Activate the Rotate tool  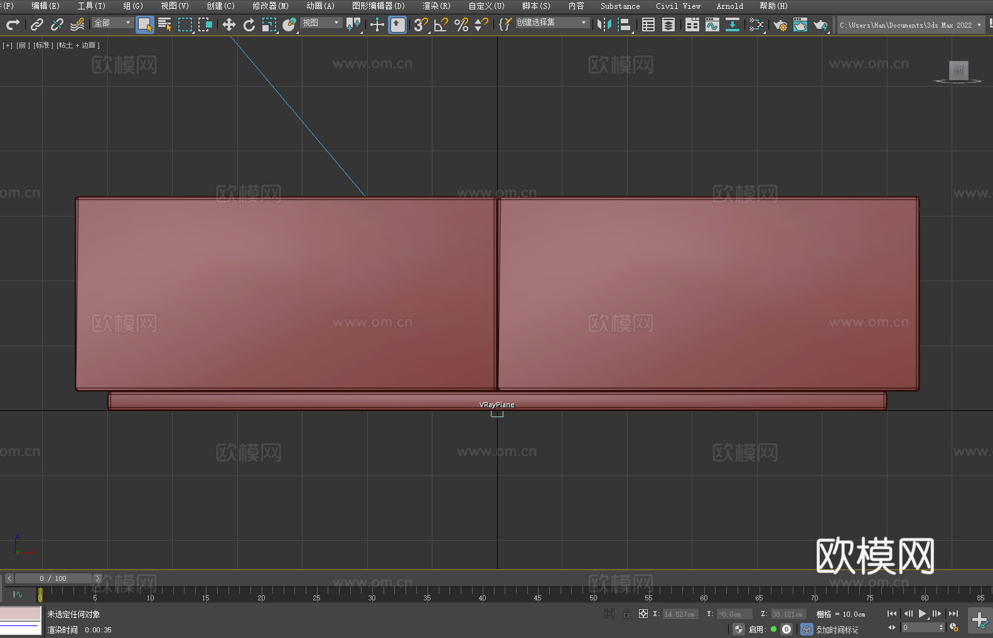pyautogui.click(x=249, y=24)
